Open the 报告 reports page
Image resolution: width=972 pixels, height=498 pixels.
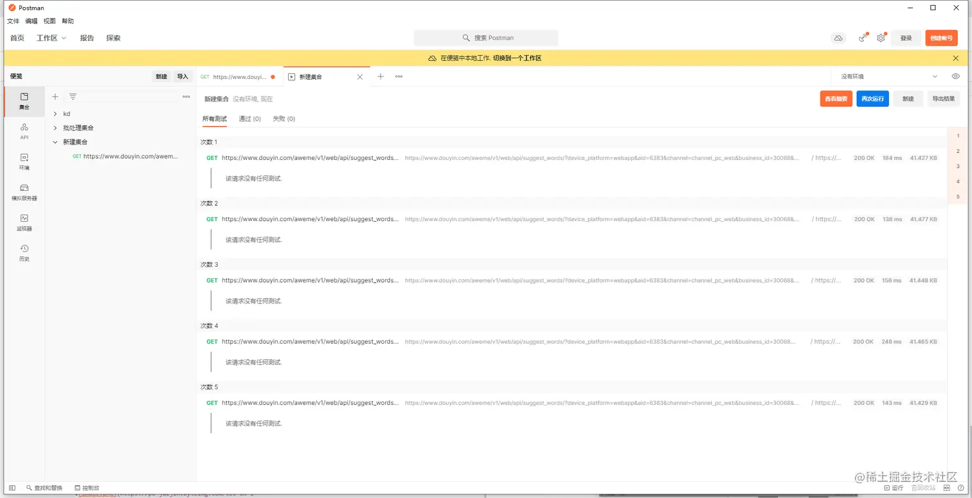coord(87,38)
